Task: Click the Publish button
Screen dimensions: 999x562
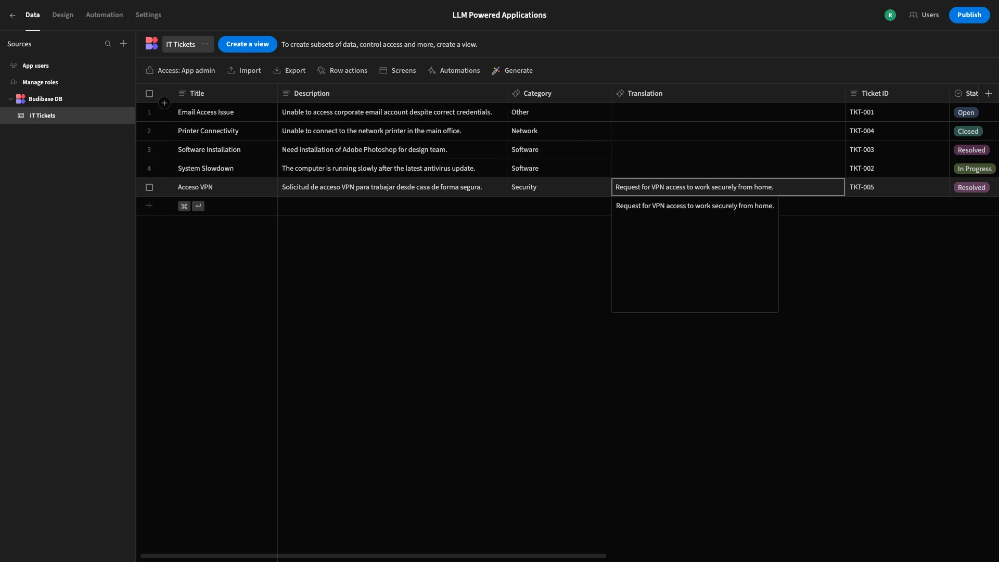Action: tap(969, 15)
